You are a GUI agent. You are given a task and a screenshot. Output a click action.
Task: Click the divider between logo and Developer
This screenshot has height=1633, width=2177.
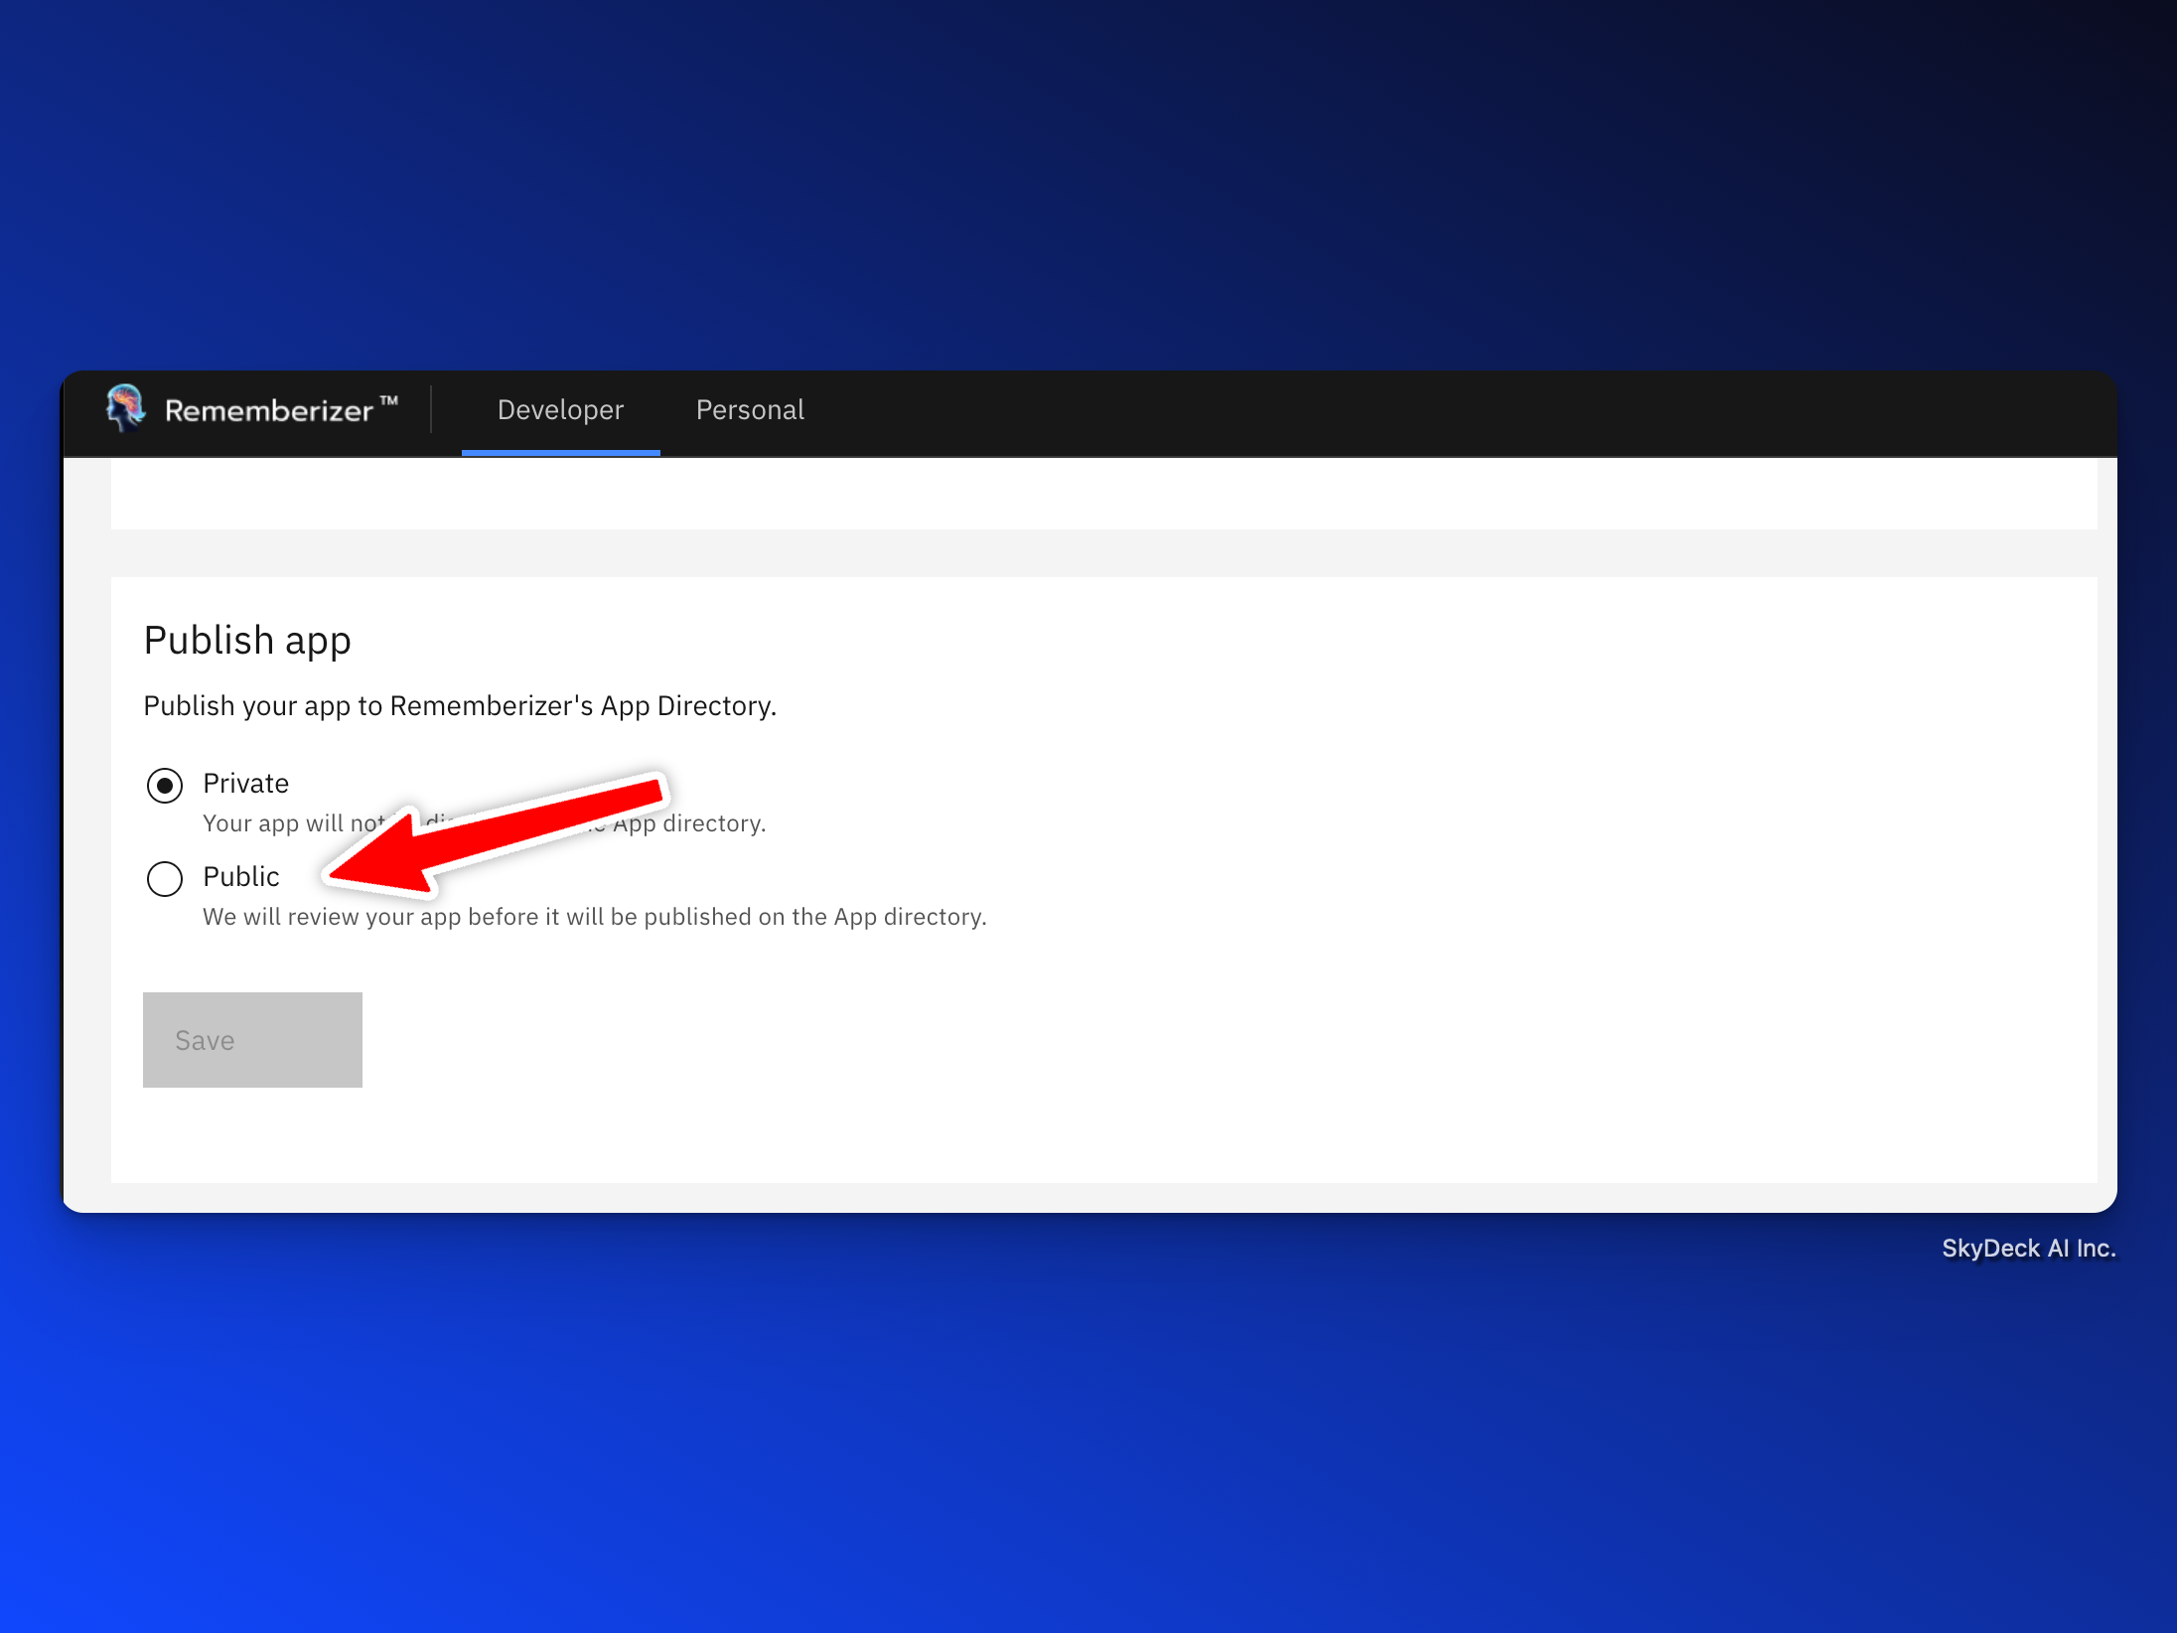coord(431,410)
